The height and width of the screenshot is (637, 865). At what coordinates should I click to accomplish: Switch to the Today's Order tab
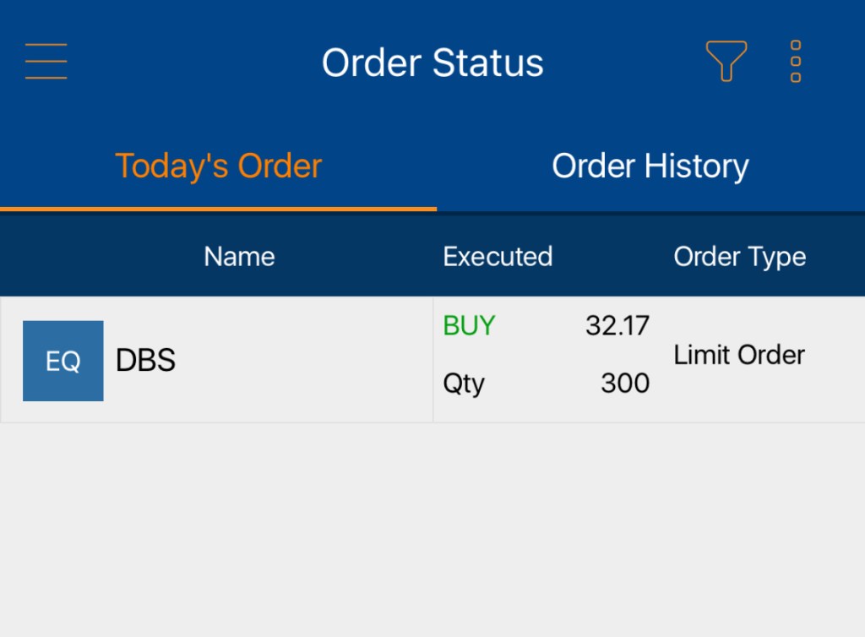tap(218, 166)
